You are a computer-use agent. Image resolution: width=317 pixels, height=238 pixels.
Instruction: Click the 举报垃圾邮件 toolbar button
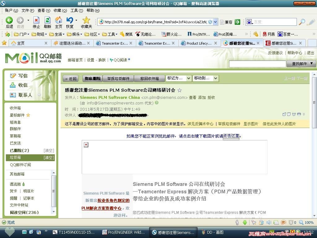118,78
